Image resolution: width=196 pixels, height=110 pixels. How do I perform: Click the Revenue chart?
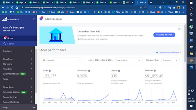(161, 96)
